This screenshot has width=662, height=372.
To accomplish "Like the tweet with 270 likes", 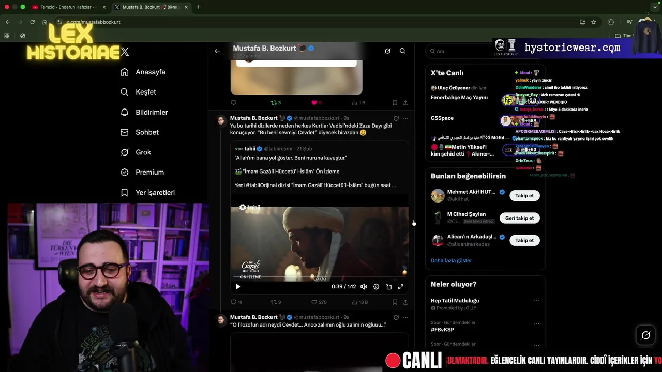I will click(x=319, y=302).
